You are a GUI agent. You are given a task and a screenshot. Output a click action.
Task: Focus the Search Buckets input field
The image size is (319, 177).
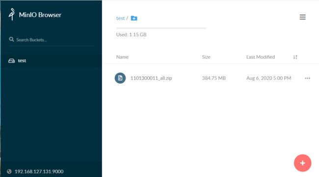(51, 40)
